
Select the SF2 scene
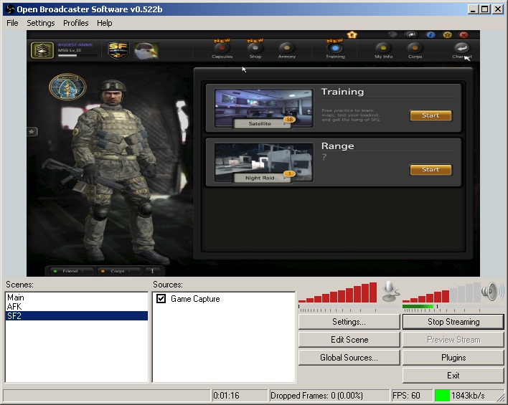click(x=77, y=315)
